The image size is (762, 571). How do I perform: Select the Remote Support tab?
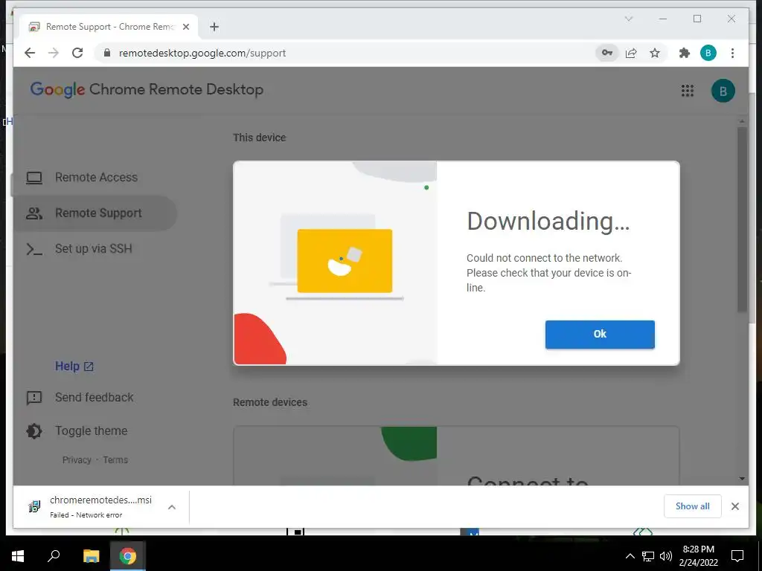coord(109,27)
